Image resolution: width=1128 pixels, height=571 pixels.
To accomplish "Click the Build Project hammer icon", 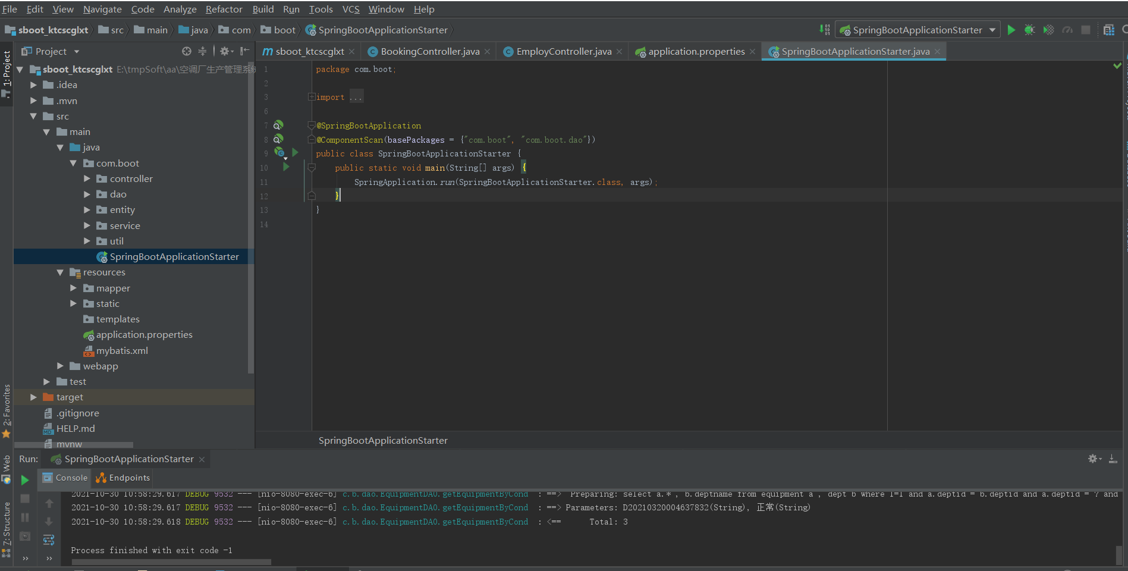I will pos(824,30).
